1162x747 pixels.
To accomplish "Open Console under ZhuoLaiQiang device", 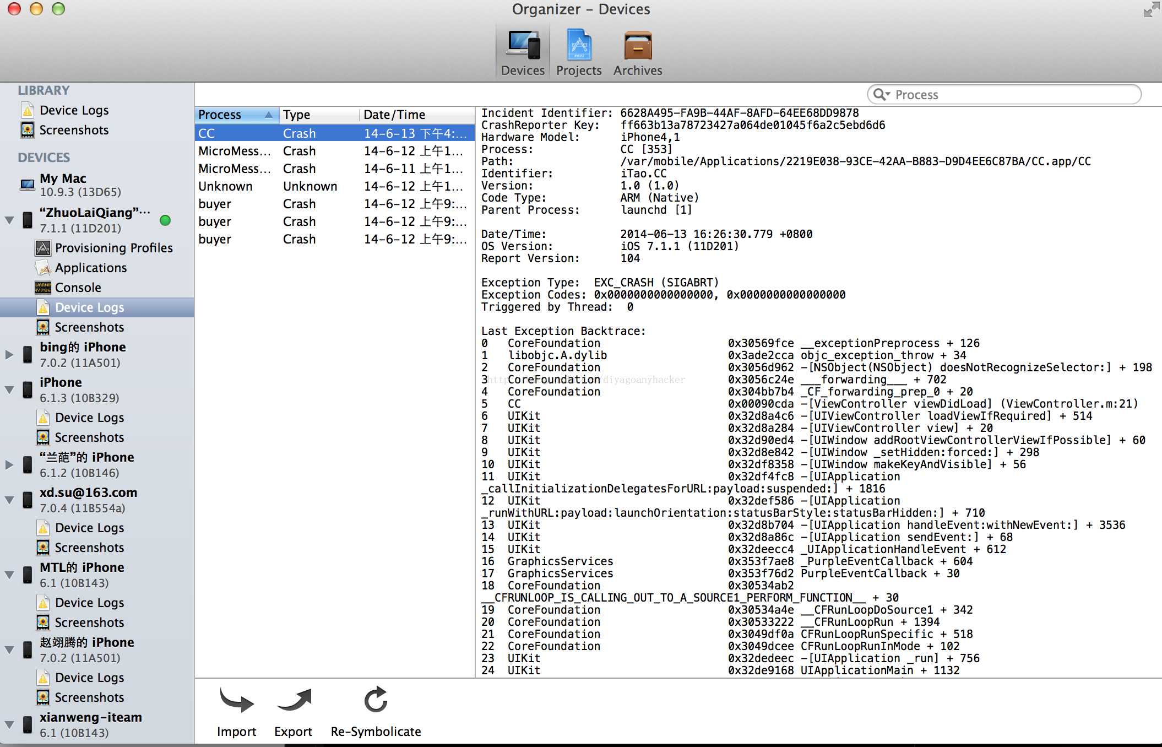I will (x=78, y=288).
